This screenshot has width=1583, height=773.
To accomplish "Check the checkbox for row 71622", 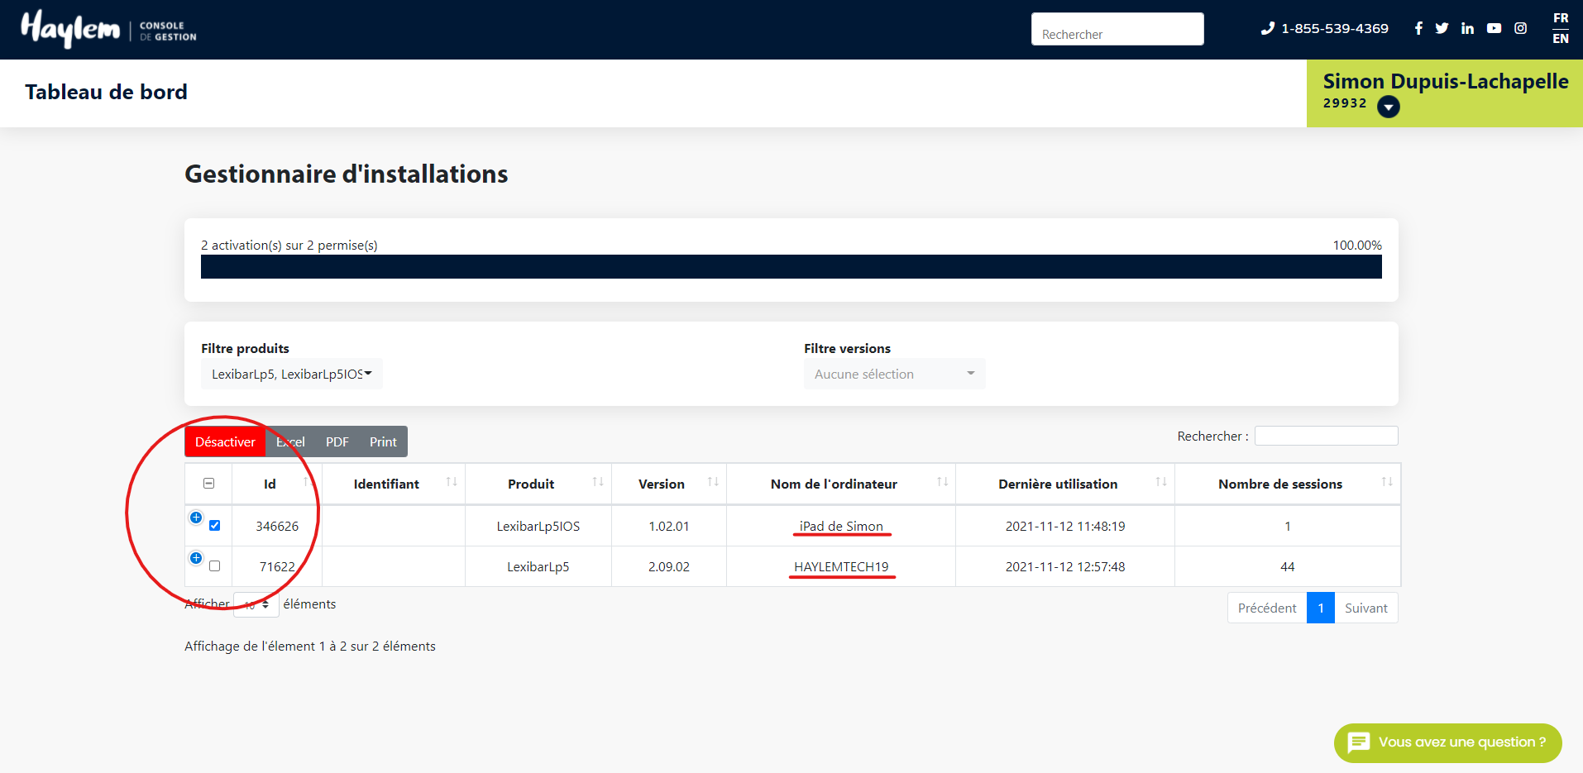I will click(215, 566).
